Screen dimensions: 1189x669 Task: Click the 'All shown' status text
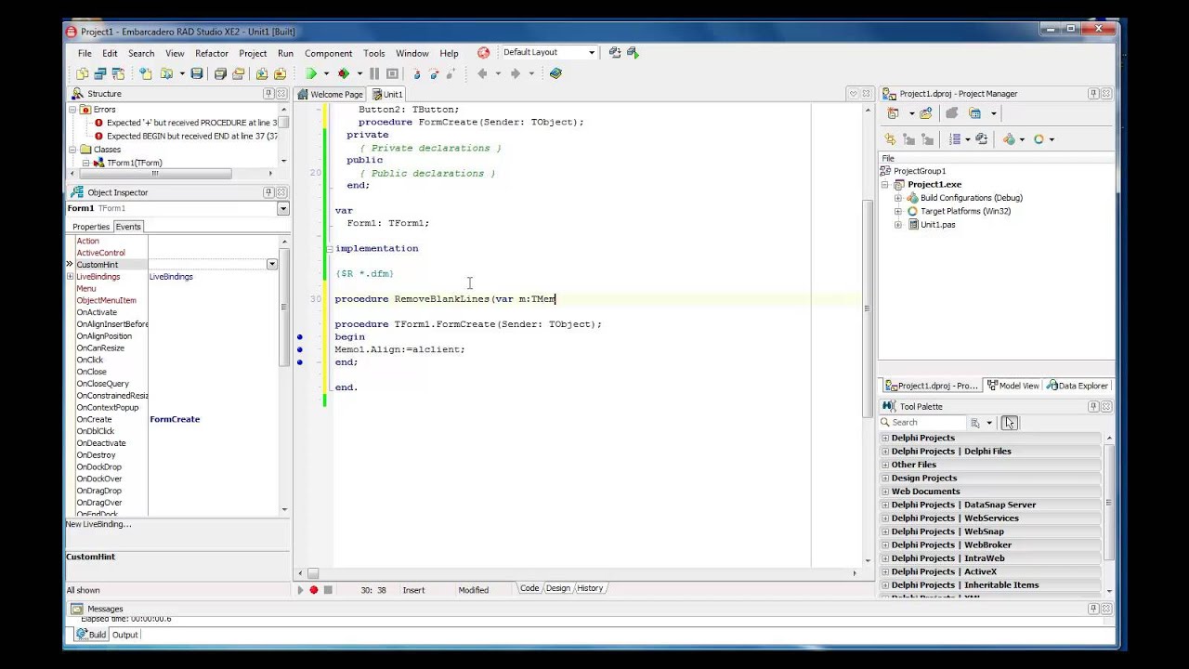pos(83,590)
